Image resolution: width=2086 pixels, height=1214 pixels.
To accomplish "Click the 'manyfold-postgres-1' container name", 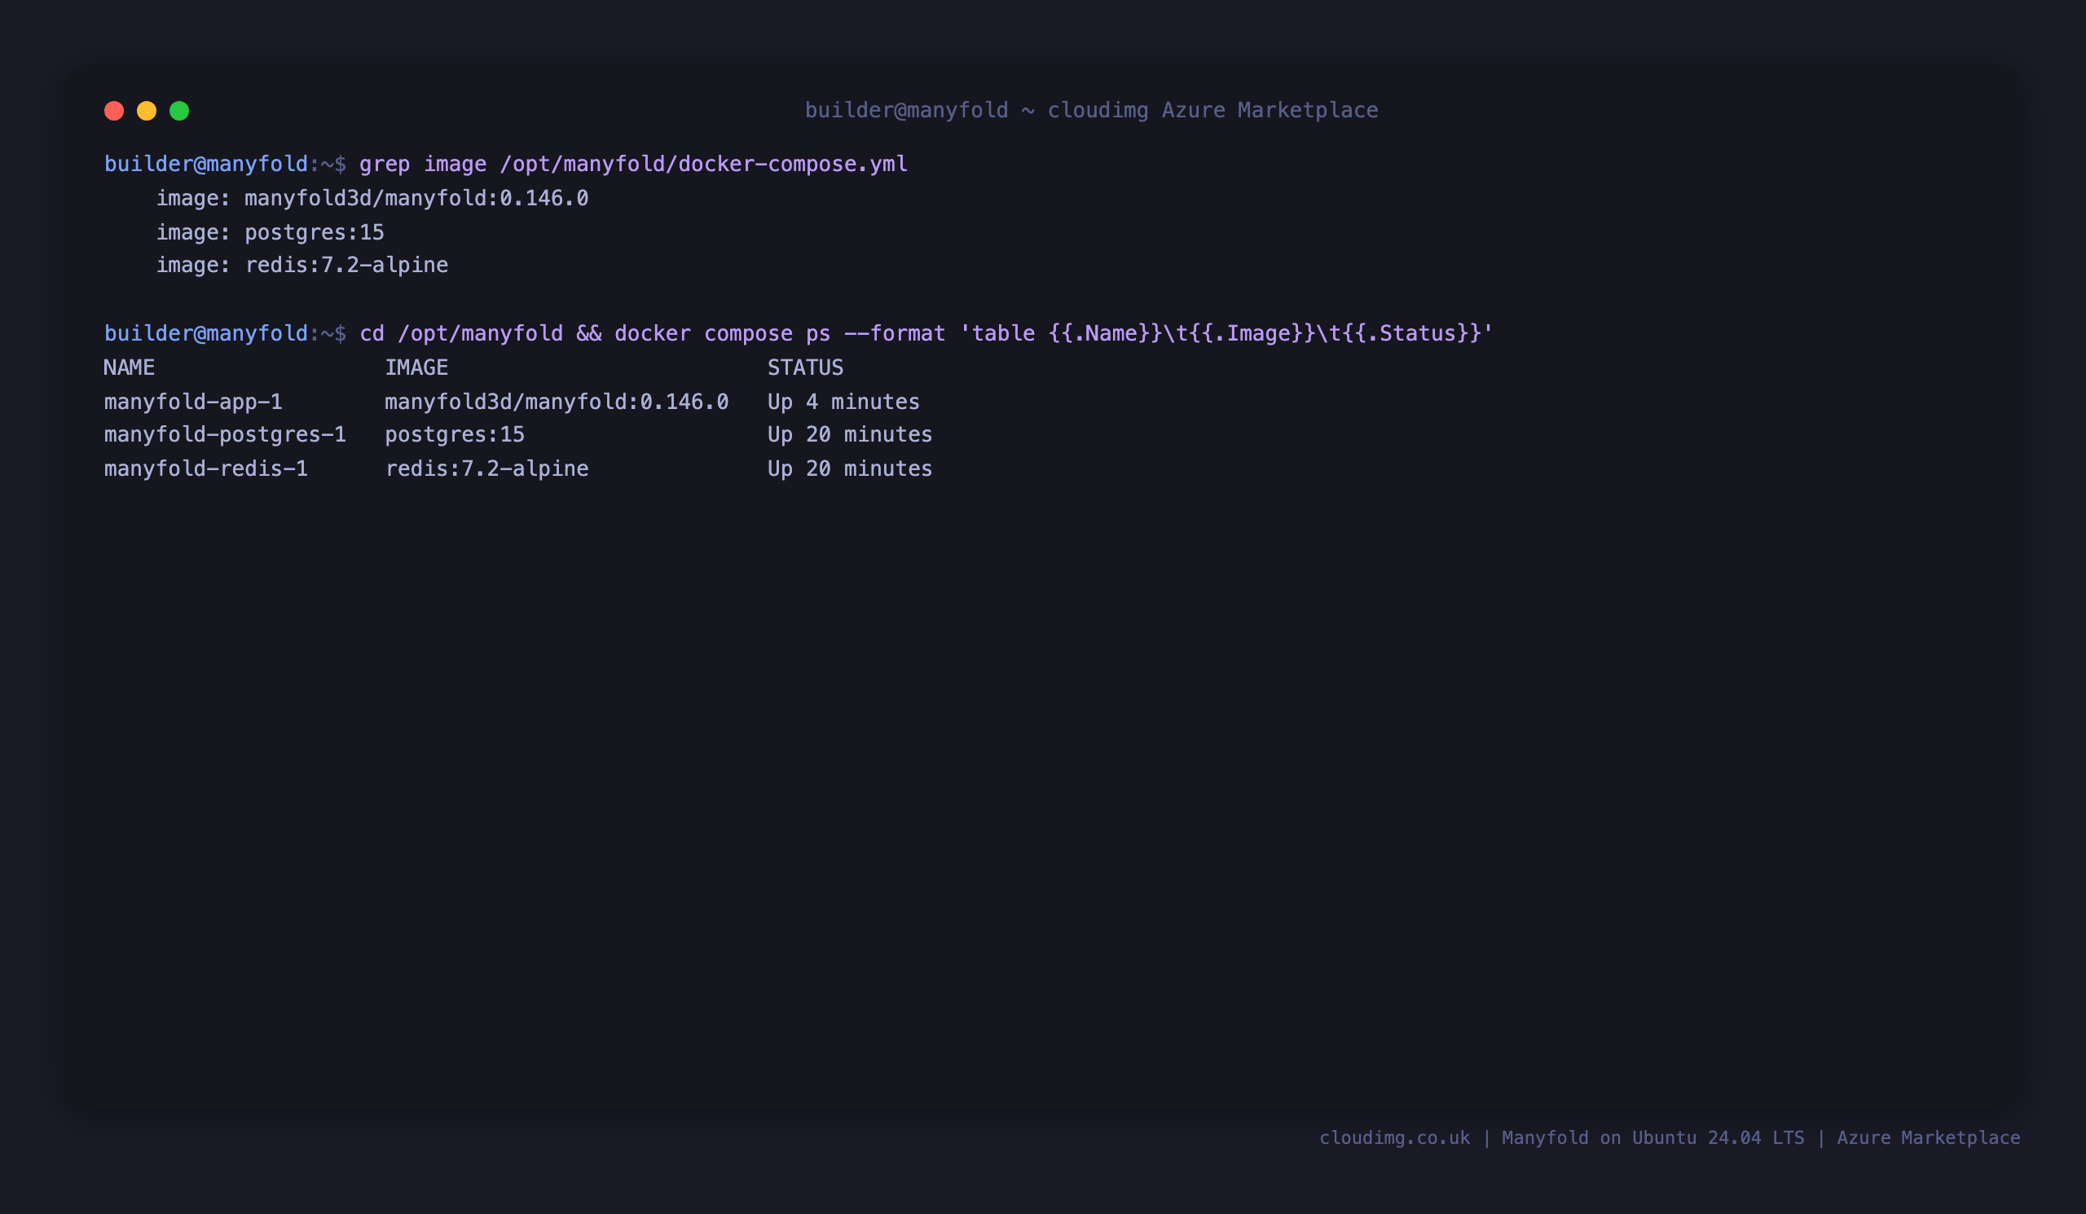I will pos(225,435).
